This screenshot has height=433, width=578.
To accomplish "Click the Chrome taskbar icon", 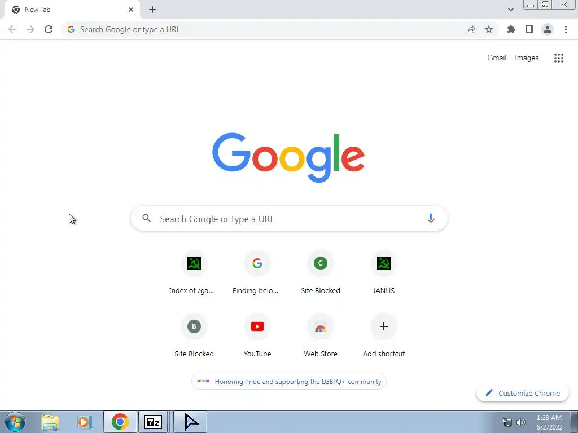I will pyautogui.click(x=120, y=422).
